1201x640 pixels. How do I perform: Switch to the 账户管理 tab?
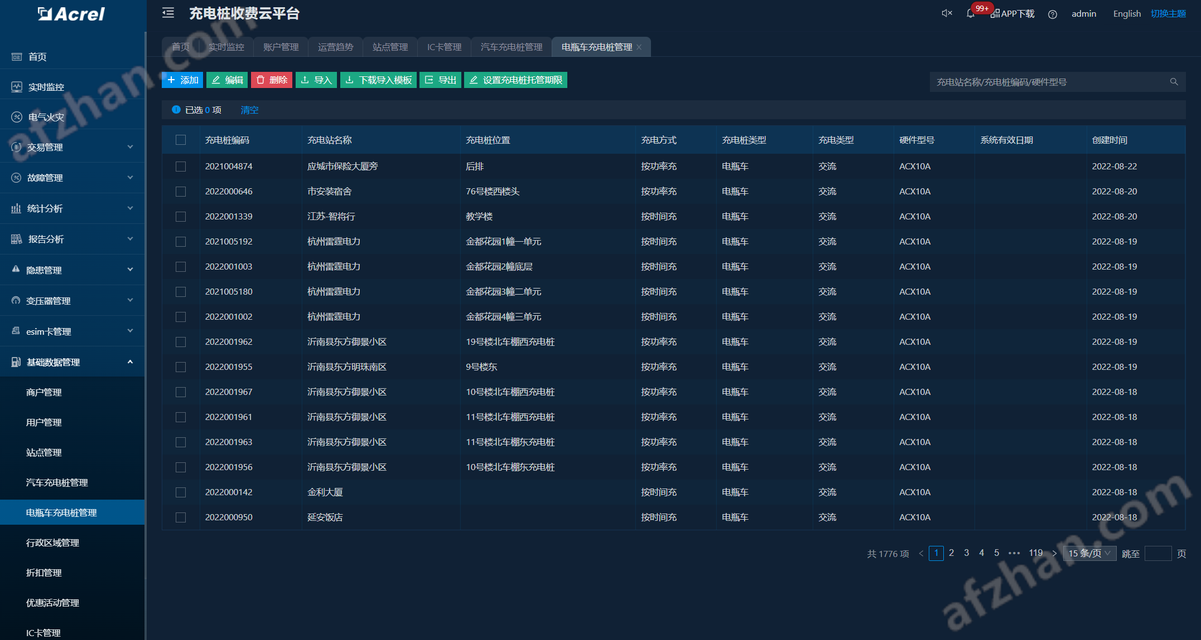click(x=281, y=47)
